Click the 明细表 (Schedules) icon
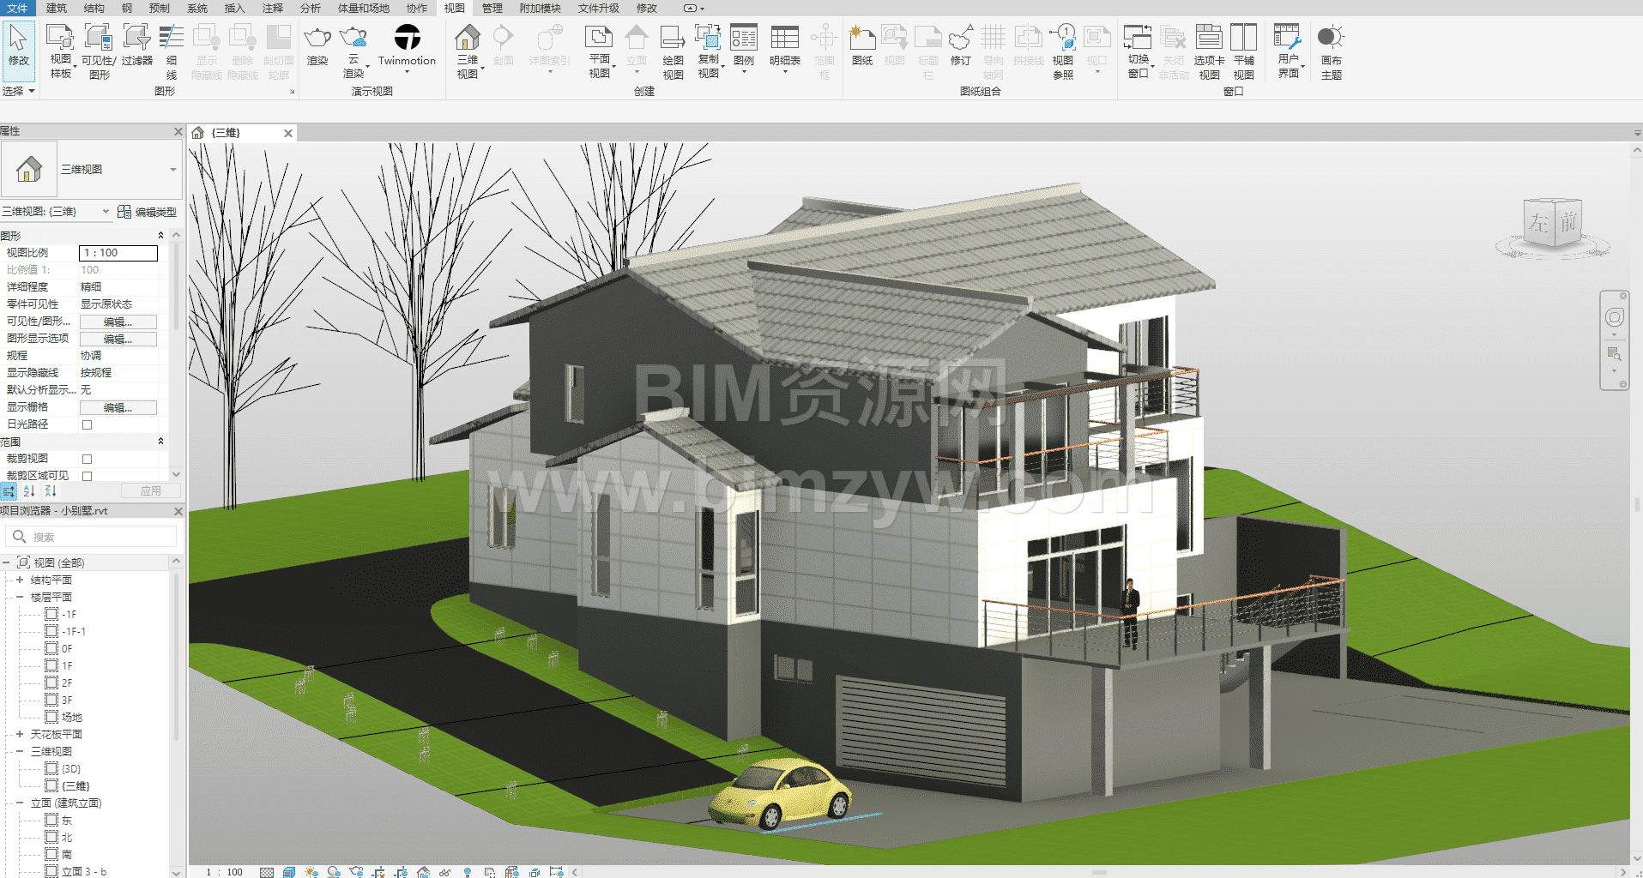The image size is (1643, 878). click(x=784, y=39)
